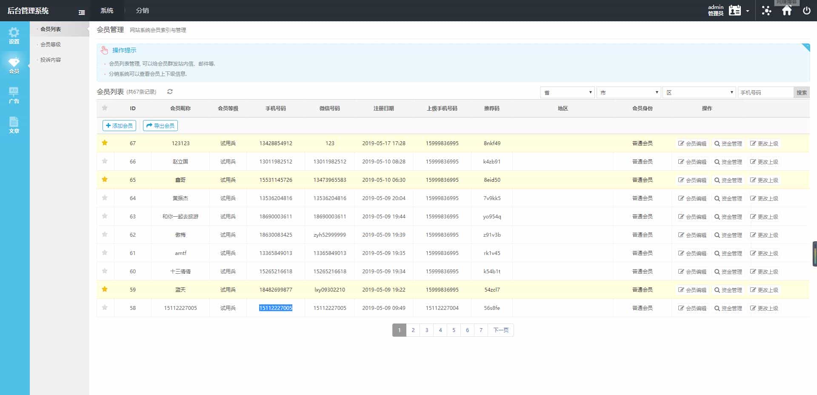This screenshot has height=395, width=817.
Task: Star member ID 62
Action: pyautogui.click(x=105, y=235)
